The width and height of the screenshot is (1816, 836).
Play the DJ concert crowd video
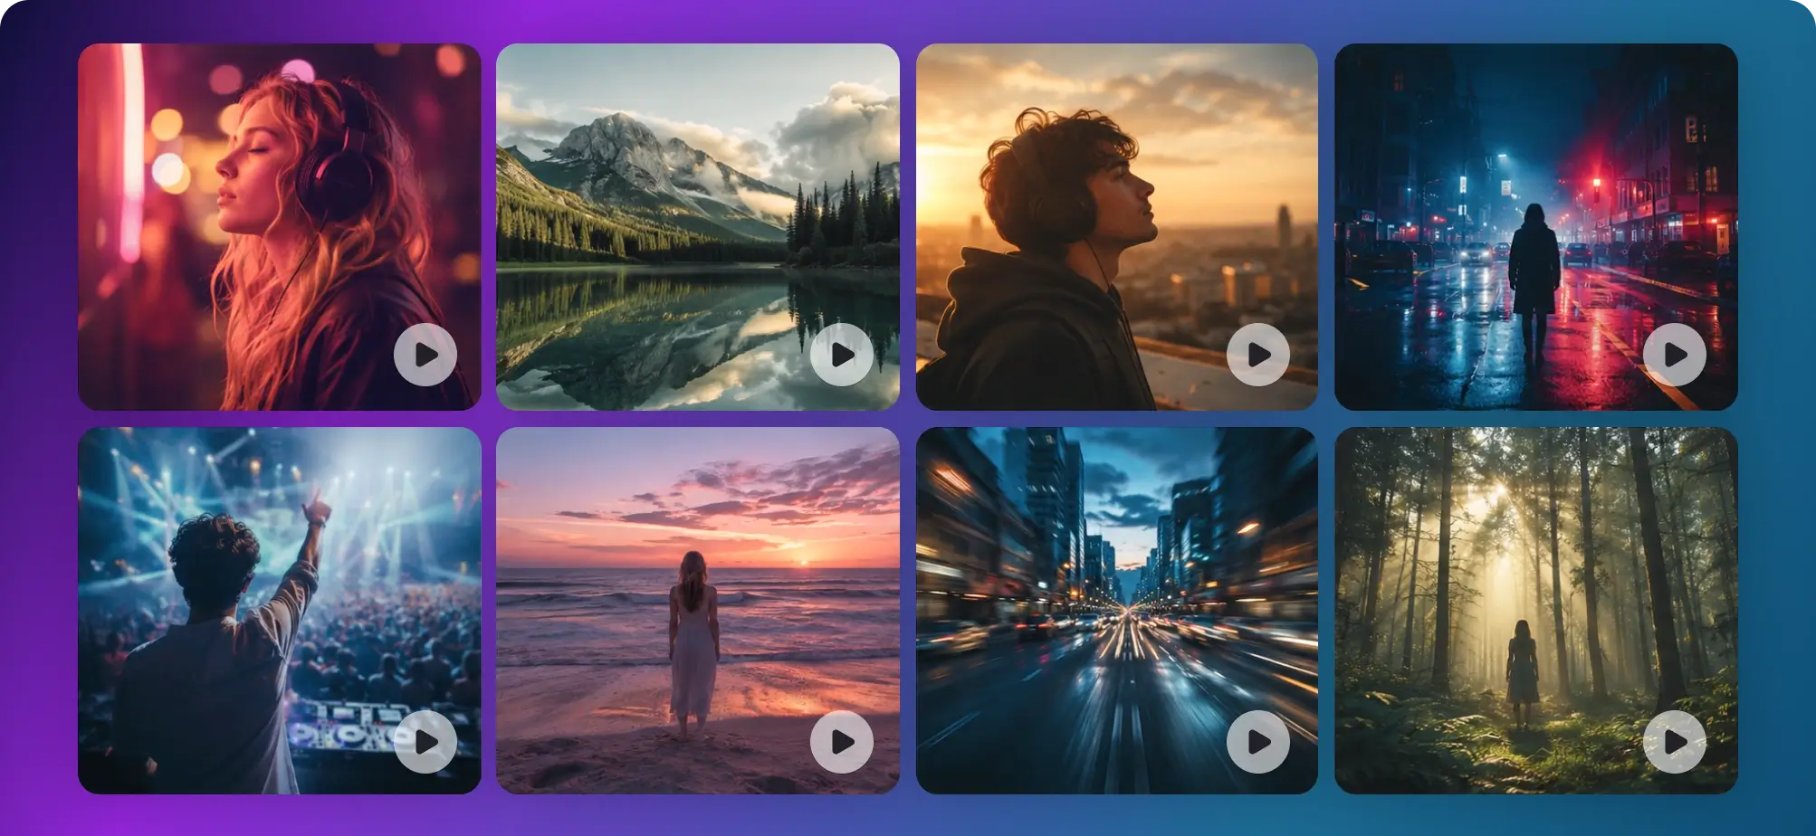tap(425, 742)
